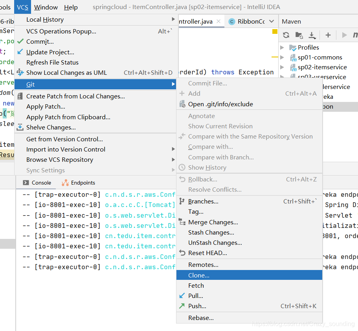This screenshot has height=331, width=358.
Task: Open the Window menu
Action: point(46,7)
